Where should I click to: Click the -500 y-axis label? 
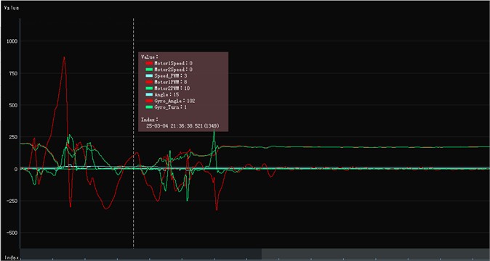(12, 233)
